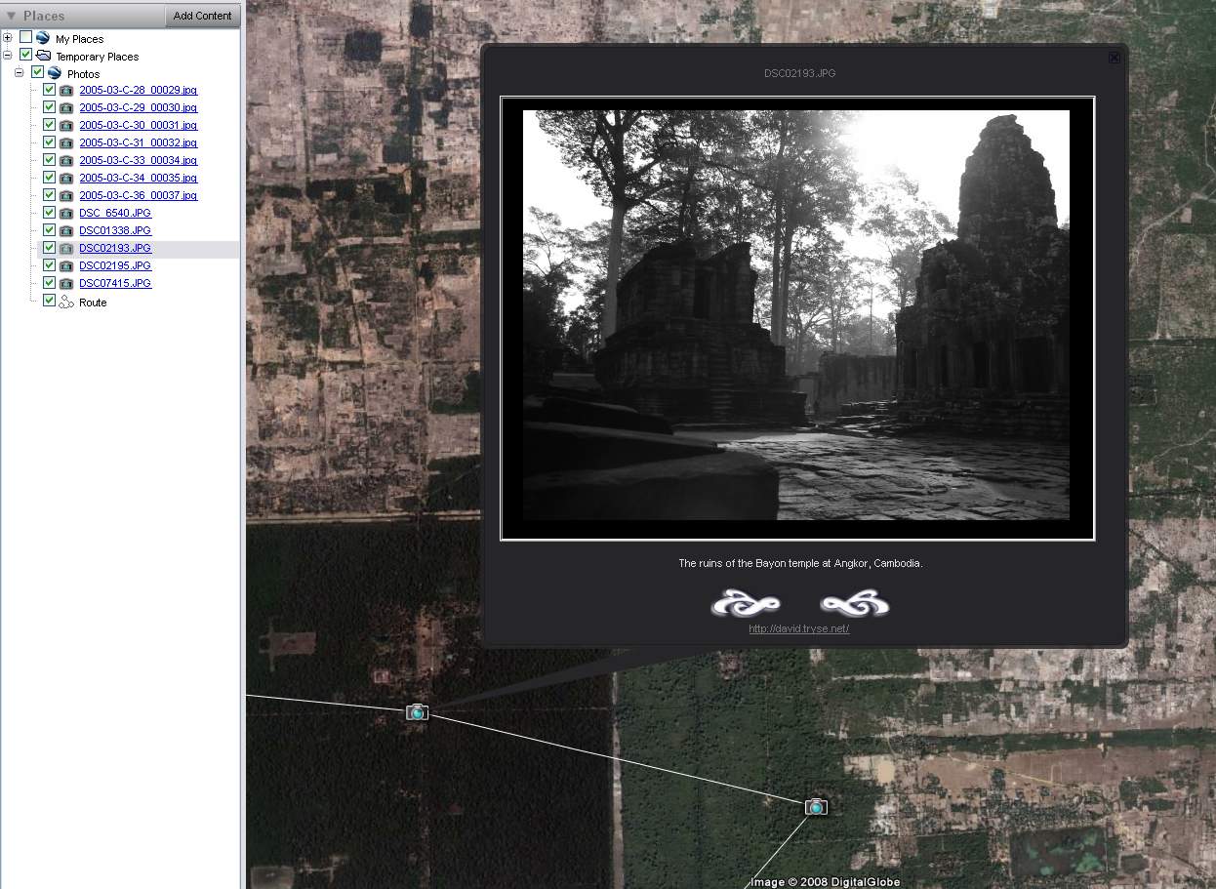Click the right ornamental next-photo arrow
Screen dimensions: 1216x889
[855, 604]
